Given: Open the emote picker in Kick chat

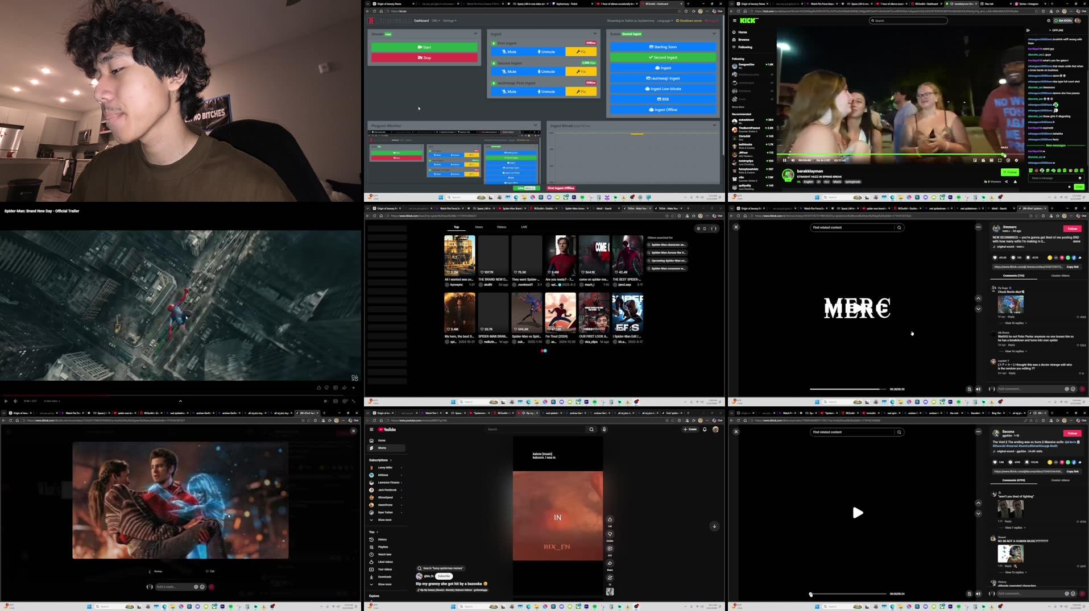Looking at the screenshot, I should pyautogui.click(x=1079, y=178).
